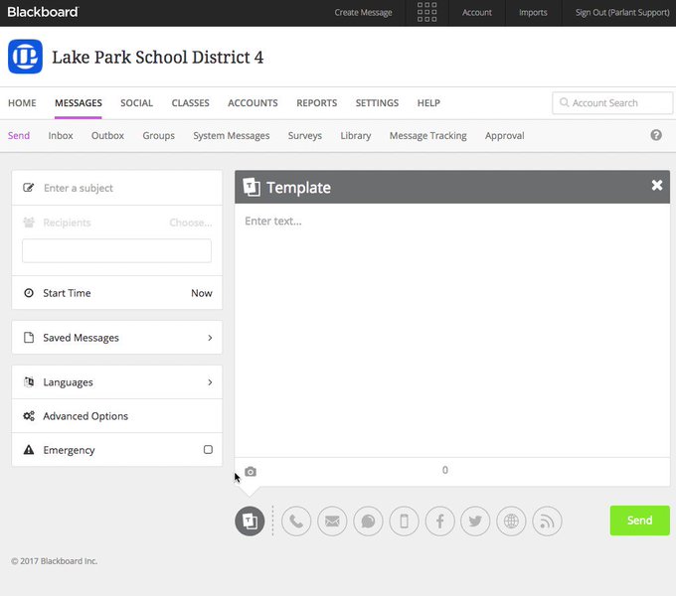Click Sign Out (Parlant Support)

[x=622, y=13]
